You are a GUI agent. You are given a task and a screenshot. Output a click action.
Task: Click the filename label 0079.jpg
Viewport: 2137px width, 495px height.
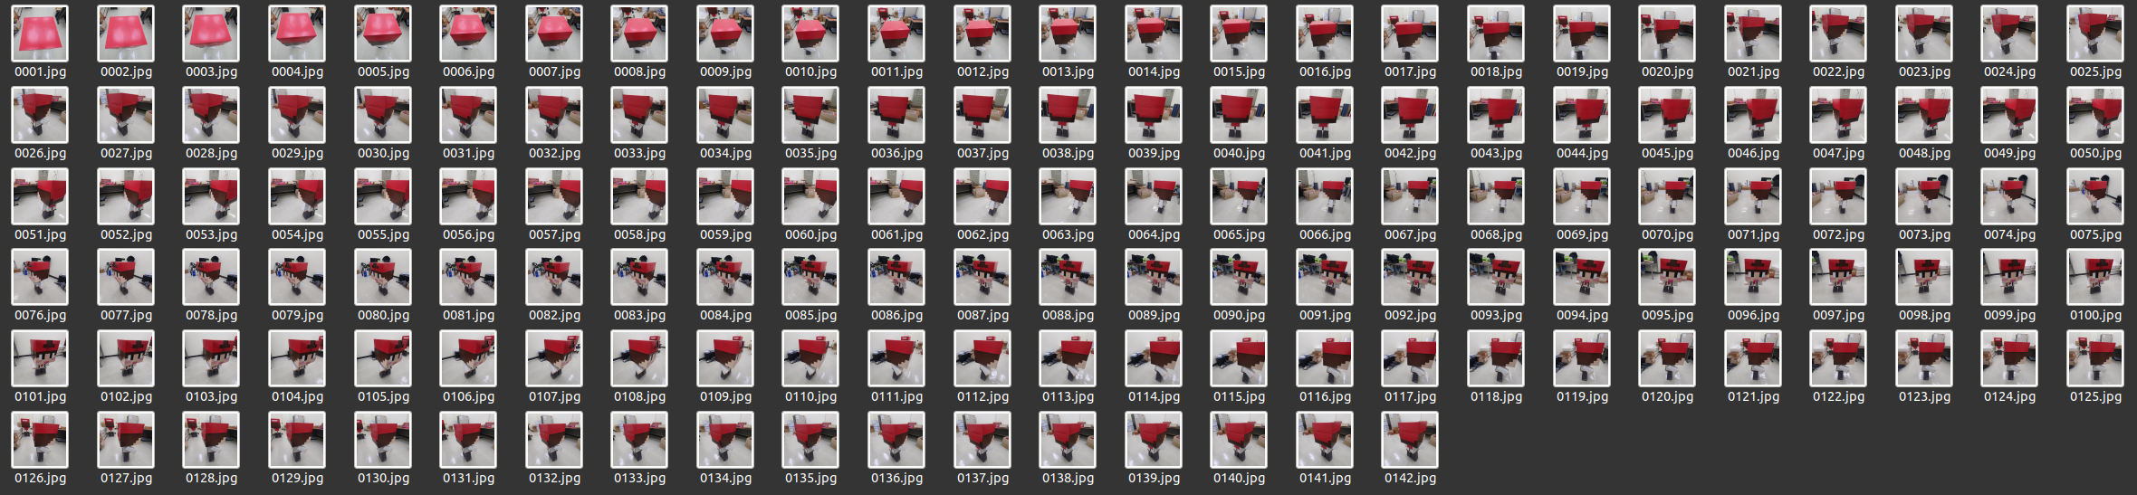tap(297, 315)
